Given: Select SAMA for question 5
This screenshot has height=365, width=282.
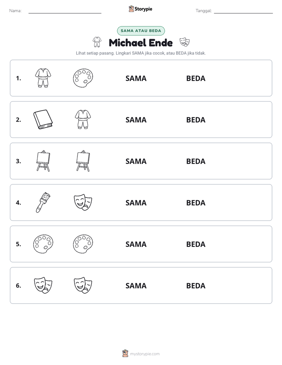Looking at the screenshot, I should [x=136, y=244].
